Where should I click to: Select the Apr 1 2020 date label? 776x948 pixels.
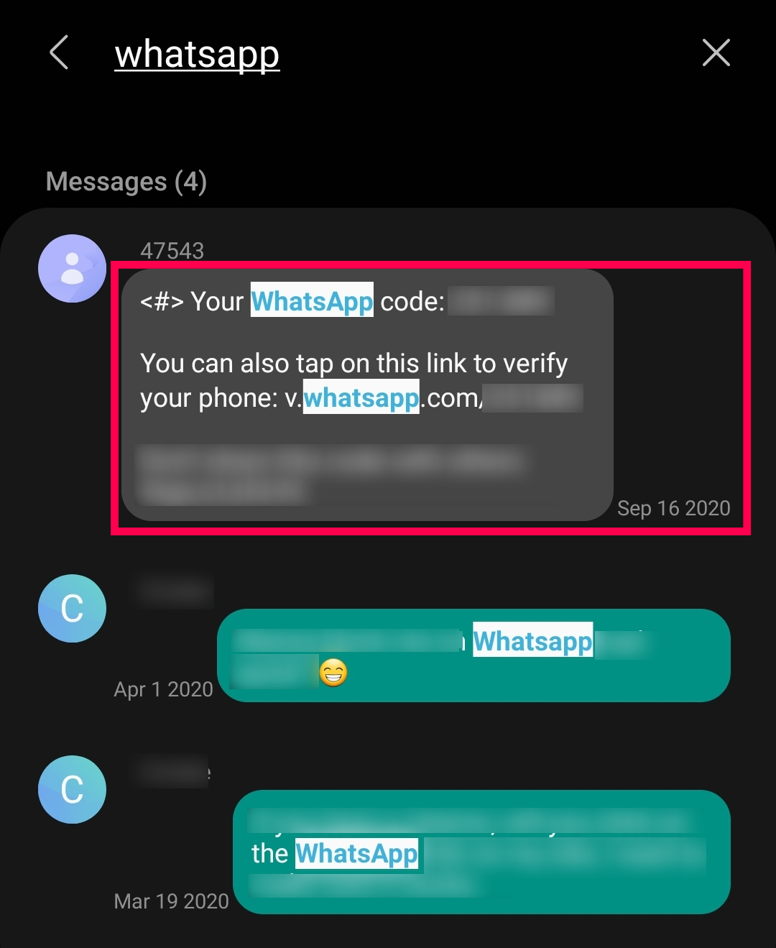[x=164, y=689]
